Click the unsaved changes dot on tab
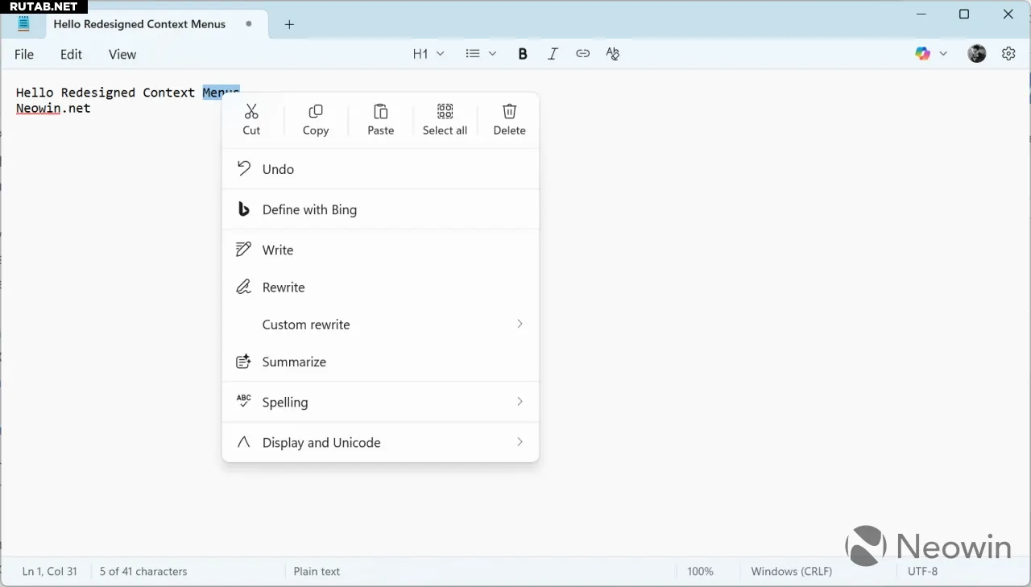The image size is (1031, 587). click(x=249, y=24)
